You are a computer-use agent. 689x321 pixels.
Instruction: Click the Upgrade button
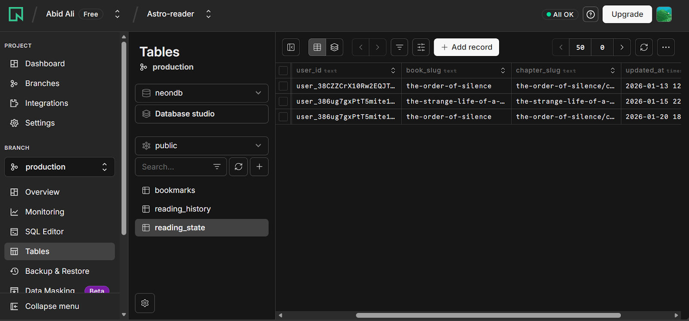pyautogui.click(x=627, y=14)
